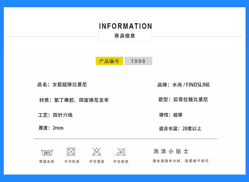
Task: Click the do-not-bleach triangle icon
Action: tap(96, 152)
